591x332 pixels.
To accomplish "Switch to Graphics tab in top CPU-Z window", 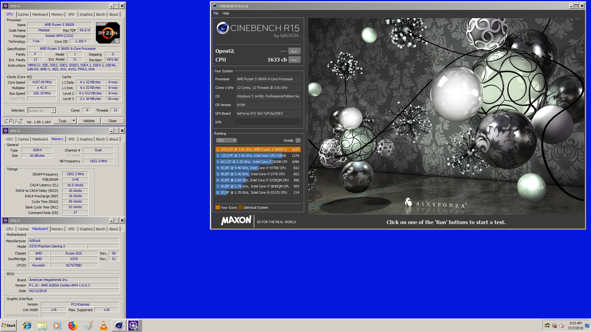I will 86,14.
